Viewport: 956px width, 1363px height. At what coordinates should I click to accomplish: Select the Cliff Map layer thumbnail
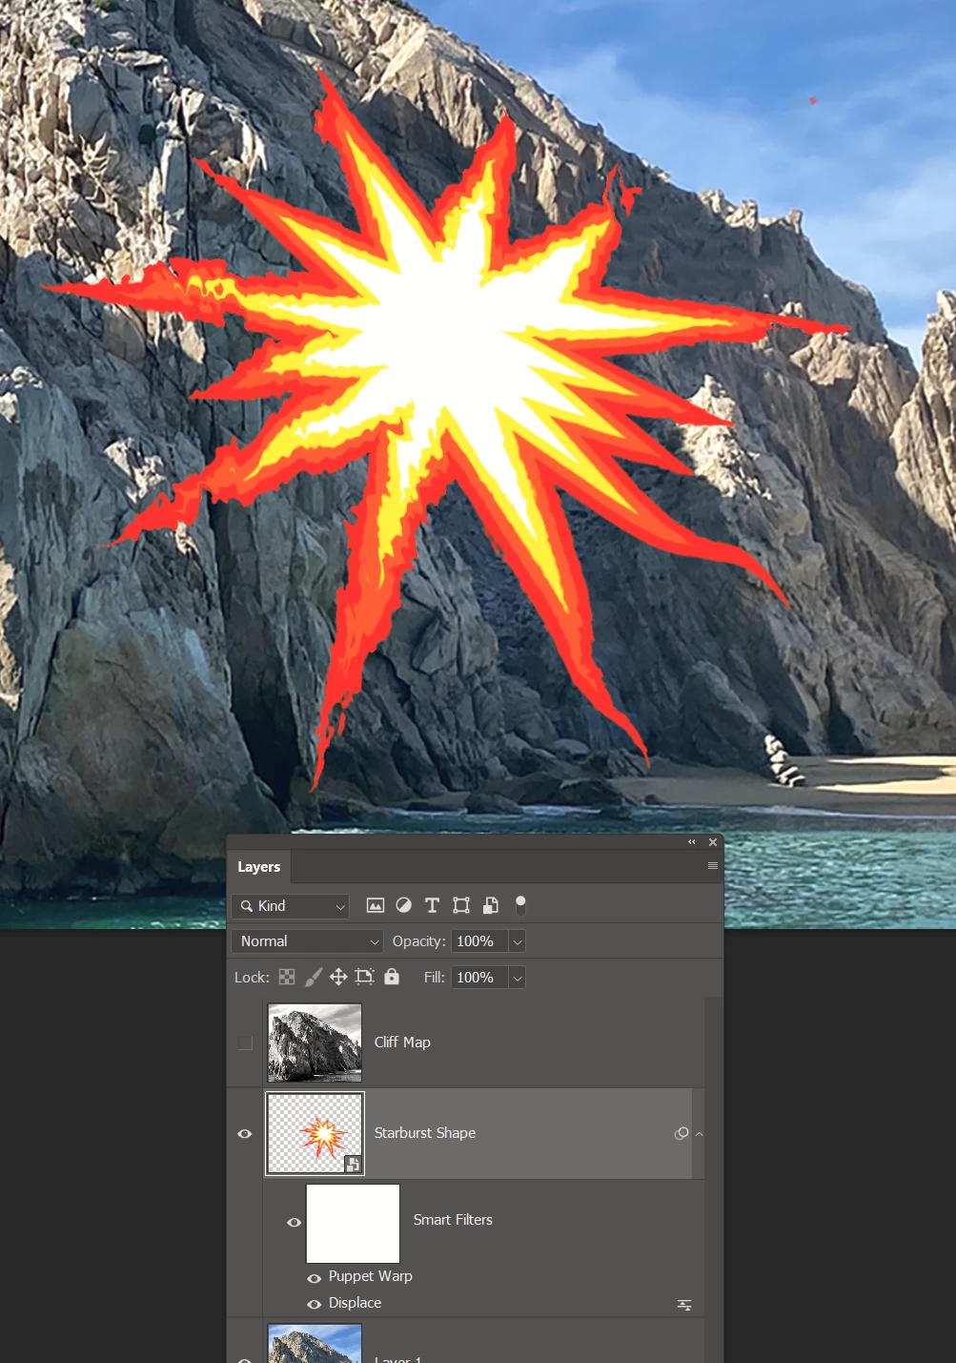click(x=315, y=1043)
